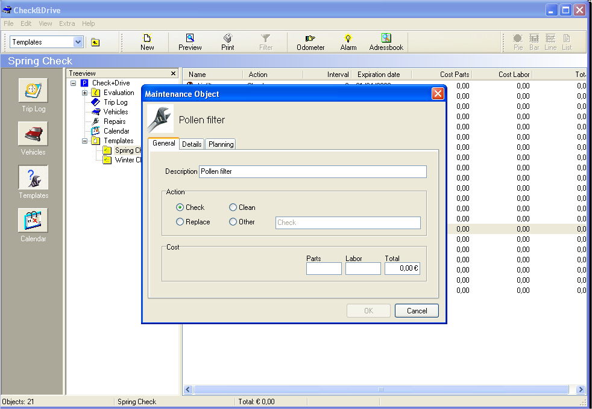Open Vehicles from the sidebar
592x409 pixels.
(33, 138)
